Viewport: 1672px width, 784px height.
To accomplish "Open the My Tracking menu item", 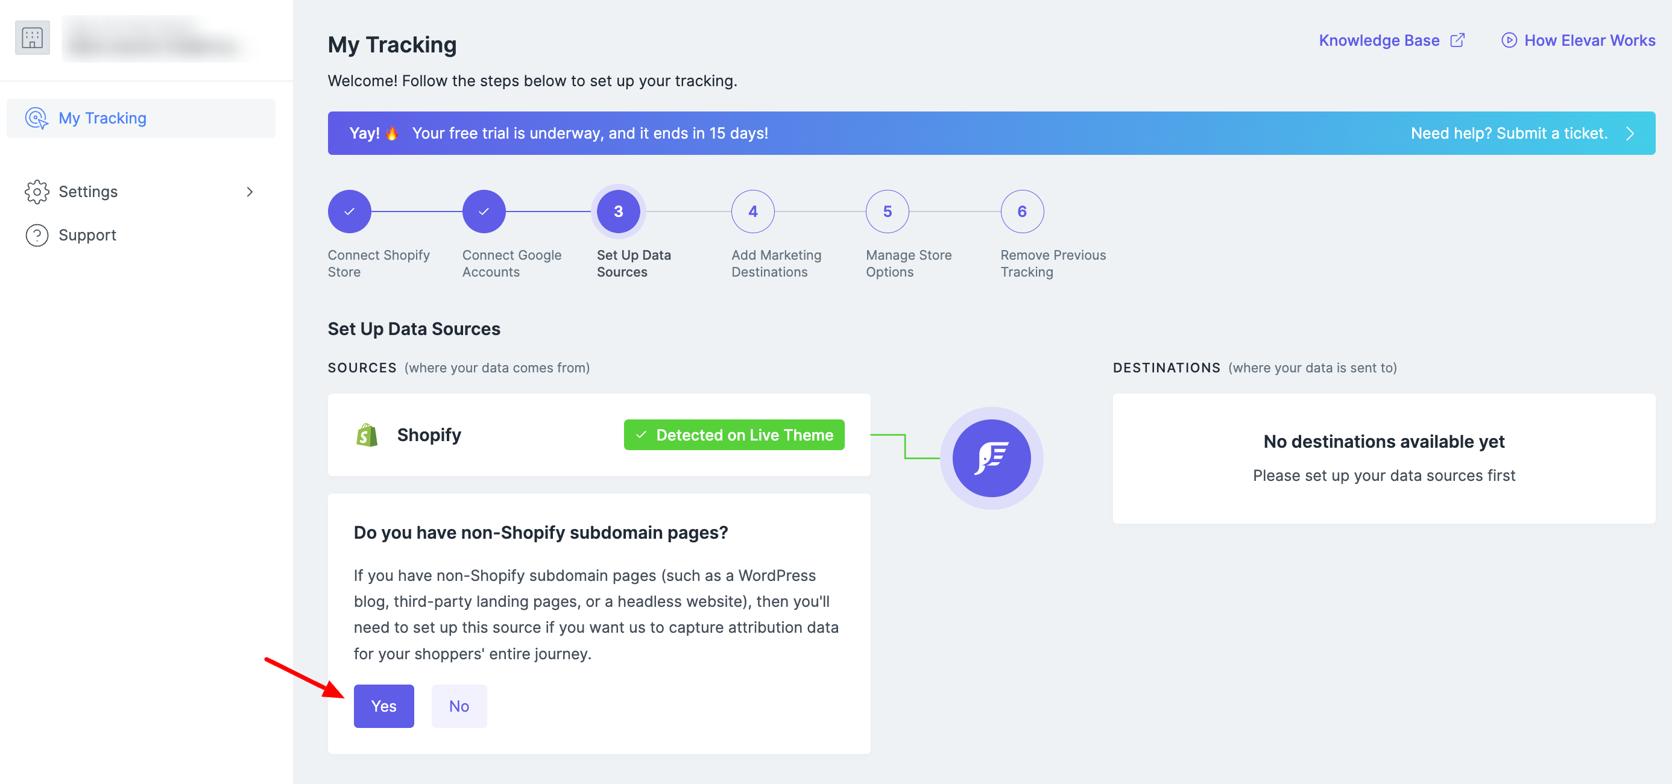I will pyautogui.click(x=103, y=118).
